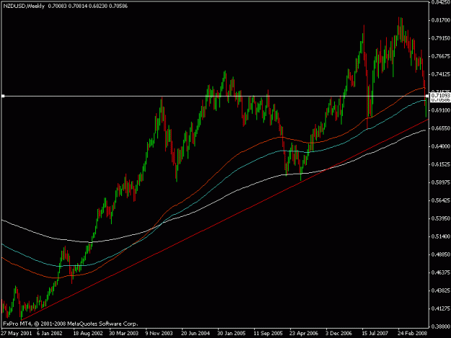Click the NZDUSD,Weekly chart title text
Screen dimensions: 451x338
(x=24, y=6)
